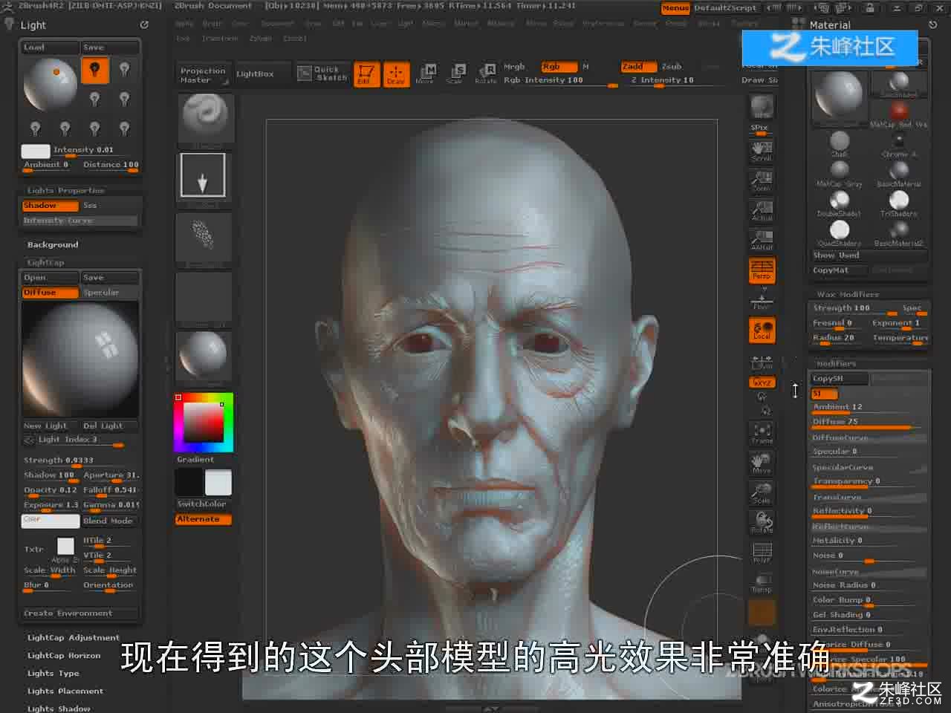The height and width of the screenshot is (713, 951).
Task: Select the Zoom document navigation icon
Action: pyautogui.click(x=762, y=181)
